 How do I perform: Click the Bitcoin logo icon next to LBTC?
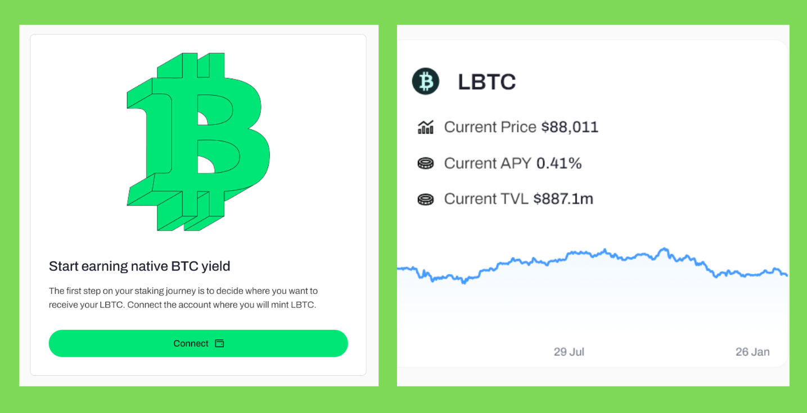[x=426, y=81]
